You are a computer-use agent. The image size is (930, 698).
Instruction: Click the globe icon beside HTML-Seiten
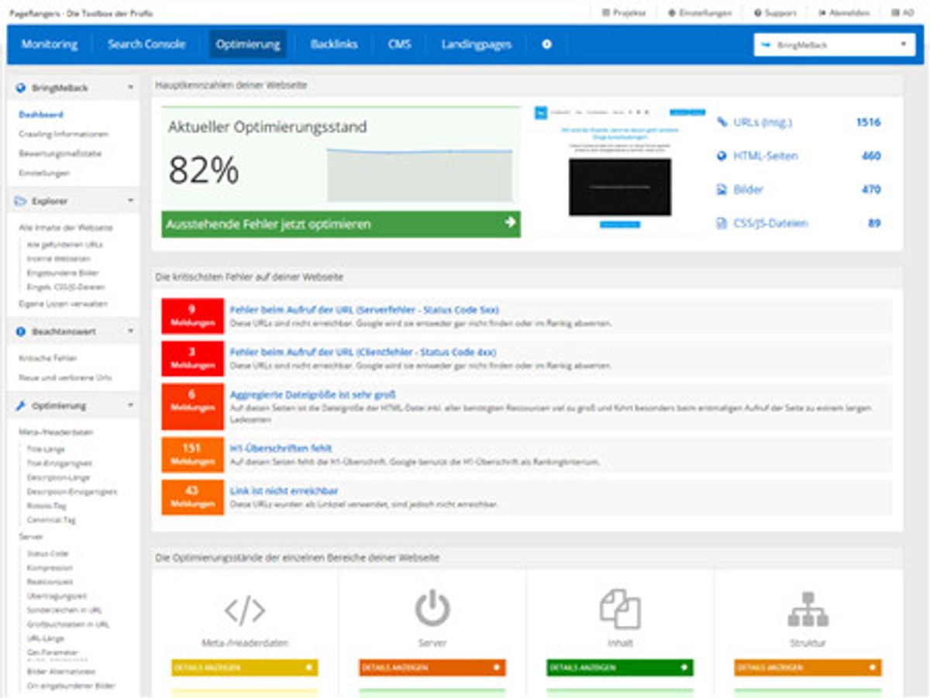(x=722, y=156)
